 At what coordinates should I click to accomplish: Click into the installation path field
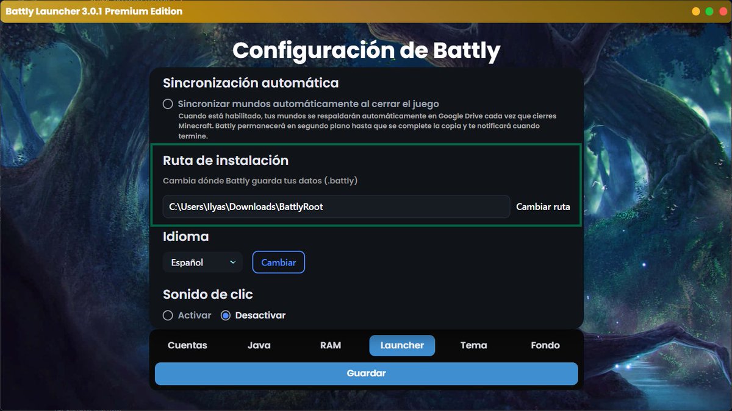point(336,206)
